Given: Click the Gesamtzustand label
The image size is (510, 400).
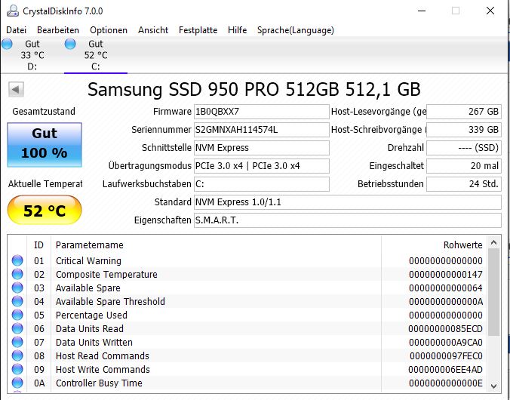Looking at the screenshot, I should (44, 111).
